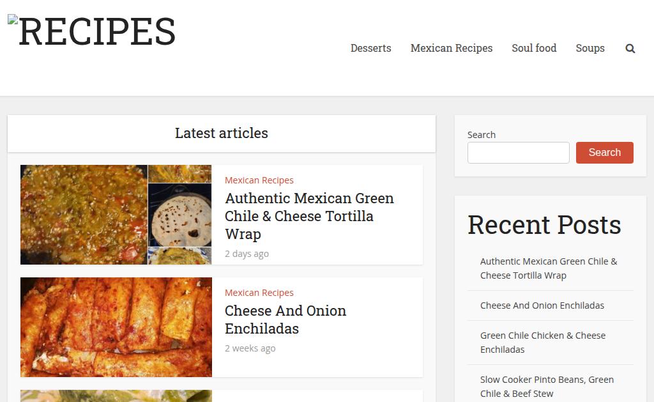This screenshot has width=654, height=402.
Task: Open the Desserts menu item
Action: [x=371, y=49]
